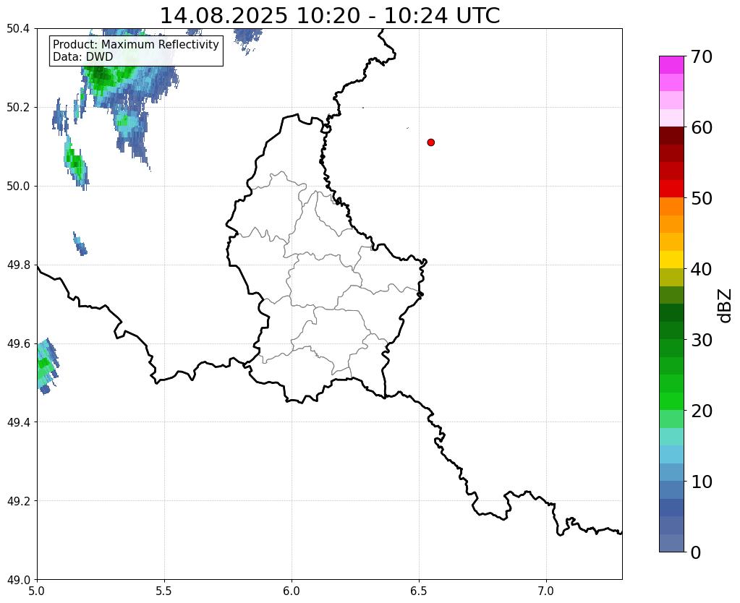The image size is (740, 603).
Task: Click longitude axis label 5.0
Action: [x=37, y=591]
